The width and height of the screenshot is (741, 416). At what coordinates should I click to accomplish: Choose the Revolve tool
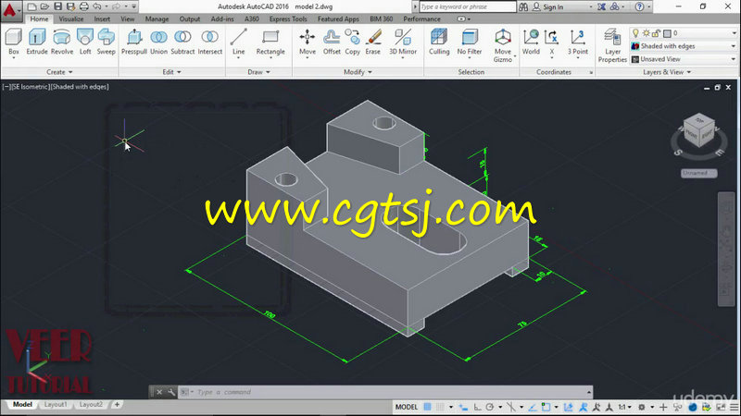click(x=62, y=42)
